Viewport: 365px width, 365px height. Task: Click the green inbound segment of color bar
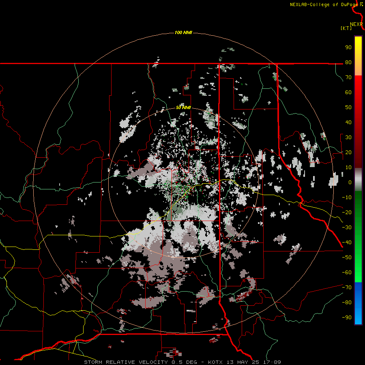[358, 236]
